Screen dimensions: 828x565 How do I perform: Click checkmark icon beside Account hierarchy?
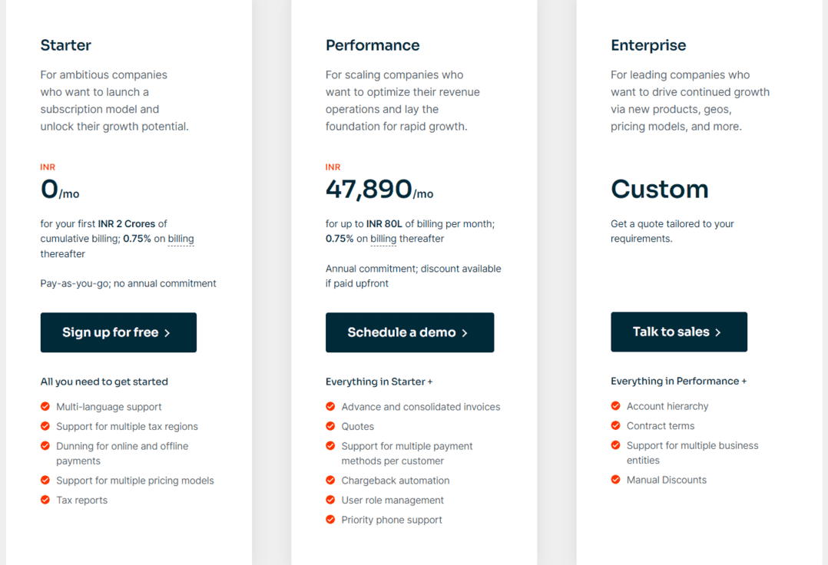click(615, 406)
